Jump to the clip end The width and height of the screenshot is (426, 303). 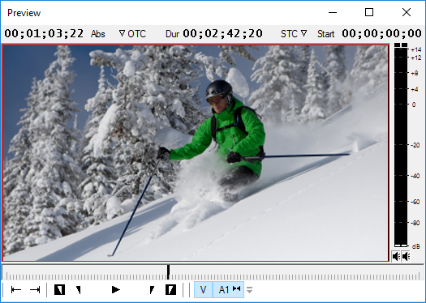pos(35,290)
